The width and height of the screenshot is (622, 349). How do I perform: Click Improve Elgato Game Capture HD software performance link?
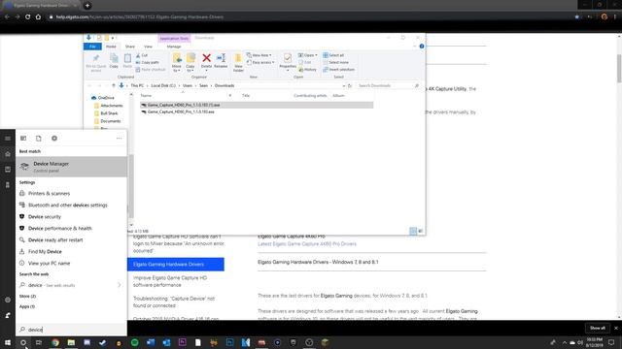(170, 281)
